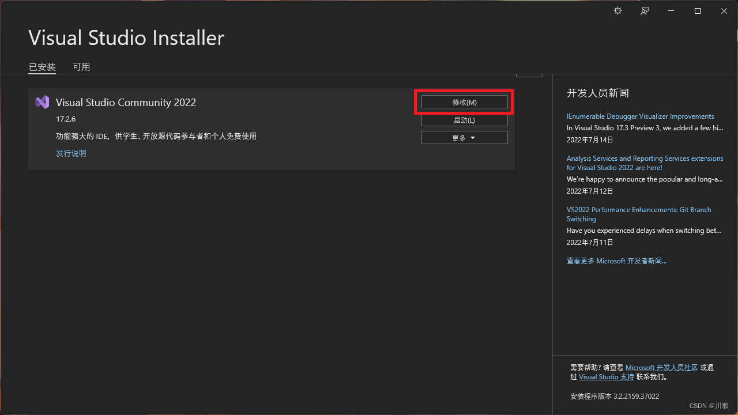The height and width of the screenshot is (415, 738).
Task: Open the Analysis Services extensions news article
Action: 645,163
